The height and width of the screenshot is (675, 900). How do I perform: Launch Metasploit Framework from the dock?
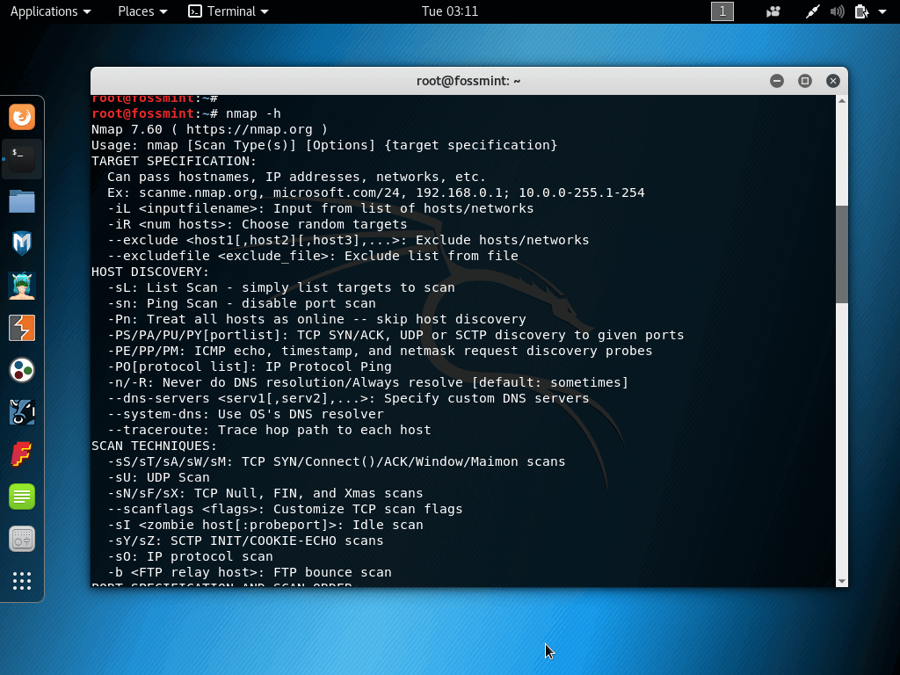[24, 243]
